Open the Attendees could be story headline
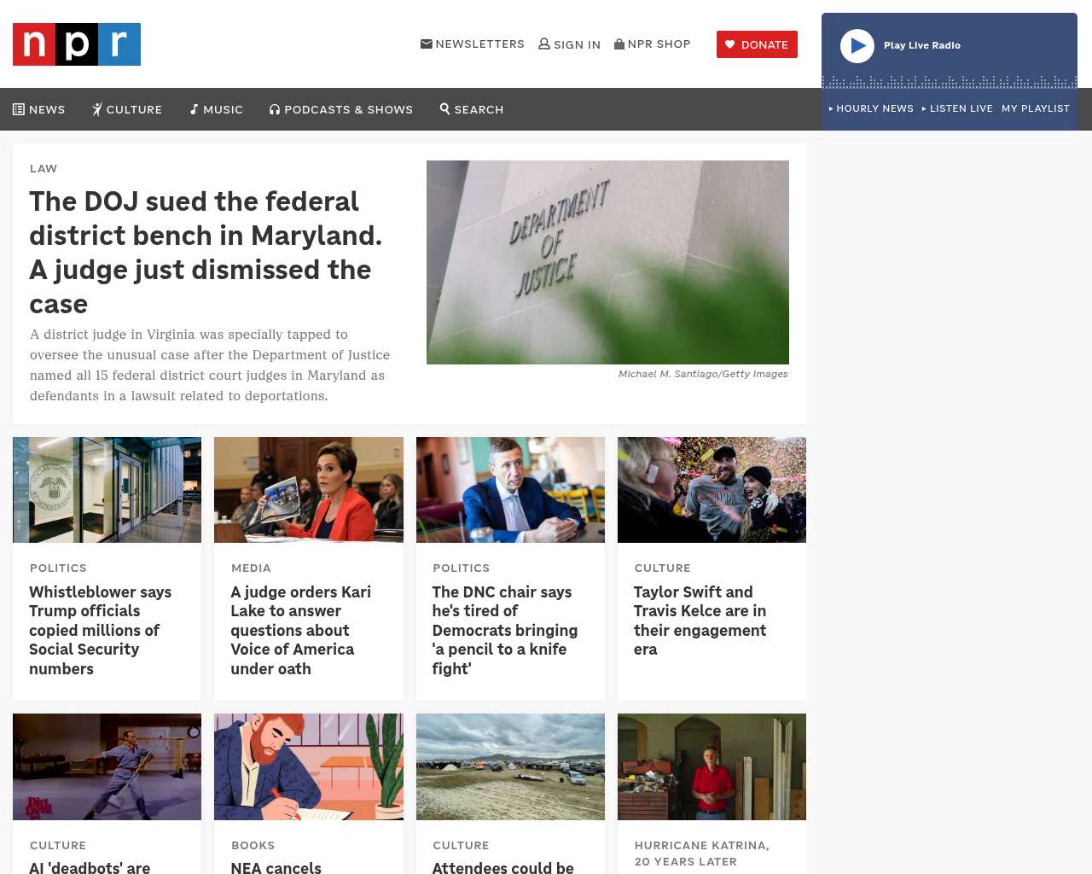The image size is (1092, 874). [503, 867]
